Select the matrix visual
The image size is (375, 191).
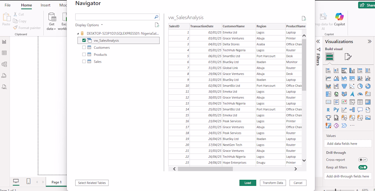(x=368, y=102)
